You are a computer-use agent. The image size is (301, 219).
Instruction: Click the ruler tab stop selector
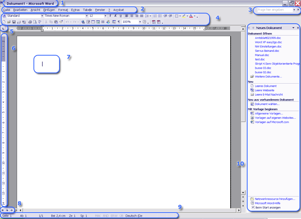tap(3, 29)
